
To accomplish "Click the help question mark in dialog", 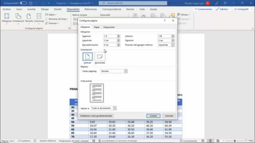I will pyautogui.click(x=165, y=21).
